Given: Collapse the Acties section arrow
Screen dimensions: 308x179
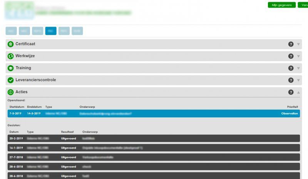Looking at the screenshot, I should click(298, 92).
